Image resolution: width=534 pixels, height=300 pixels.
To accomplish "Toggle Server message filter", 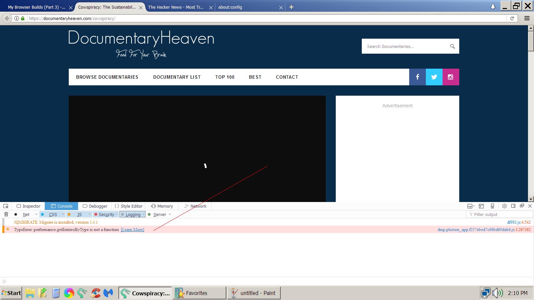I will pos(160,214).
